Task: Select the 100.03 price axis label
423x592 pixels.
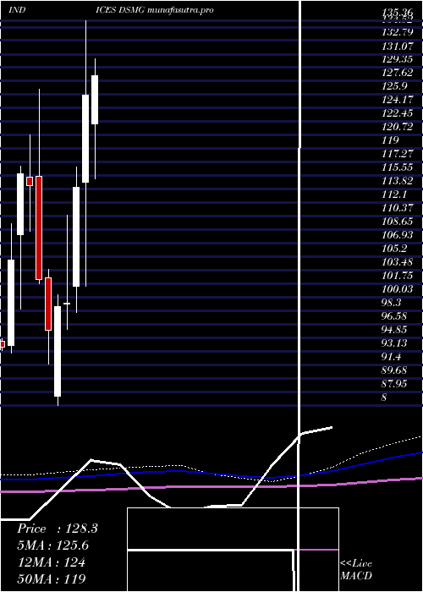Action: coord(397,289)
